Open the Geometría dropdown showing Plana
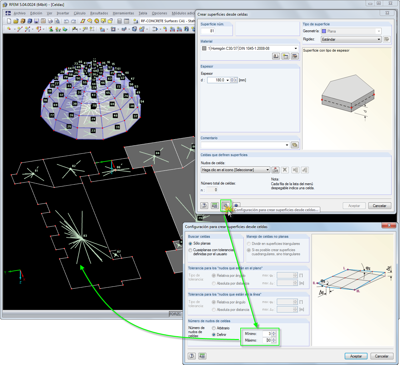Viewport: 400px width, 365px height. click(378, 31)
